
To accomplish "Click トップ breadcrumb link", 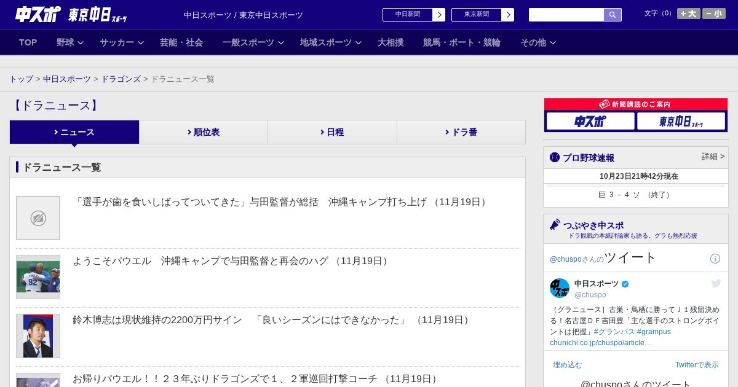I will click(21, 79).
